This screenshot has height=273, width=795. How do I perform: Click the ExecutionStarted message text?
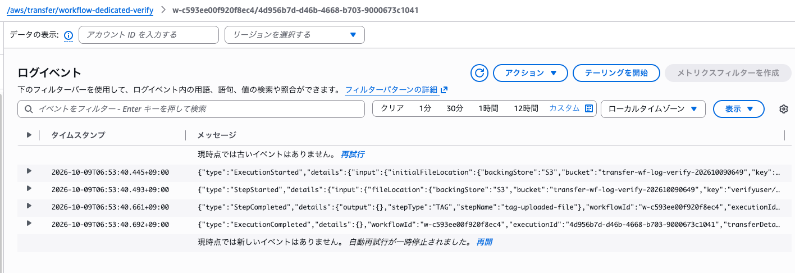point(489,172)
